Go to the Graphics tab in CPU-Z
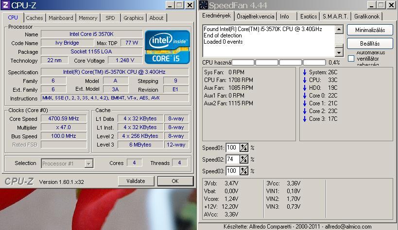This screenshot has width=398, height=230. click(134, 18)
